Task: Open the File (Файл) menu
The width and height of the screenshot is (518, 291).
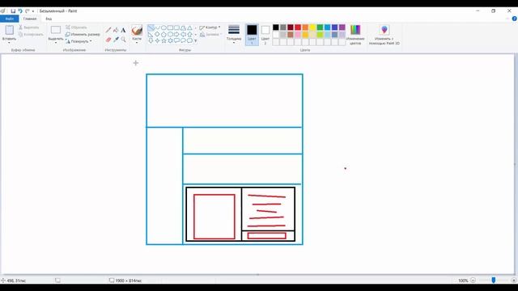Action: tap(9, 19)
